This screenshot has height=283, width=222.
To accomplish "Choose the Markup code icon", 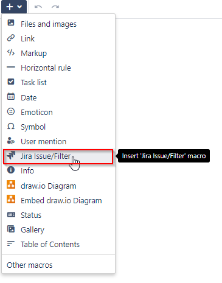I will tap(11, 53).
